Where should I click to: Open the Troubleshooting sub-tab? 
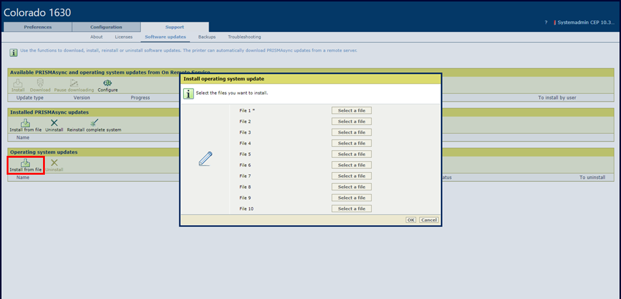[244, 37]
